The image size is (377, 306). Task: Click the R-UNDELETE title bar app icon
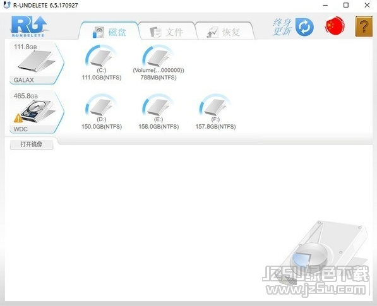(x=7, y=5)
